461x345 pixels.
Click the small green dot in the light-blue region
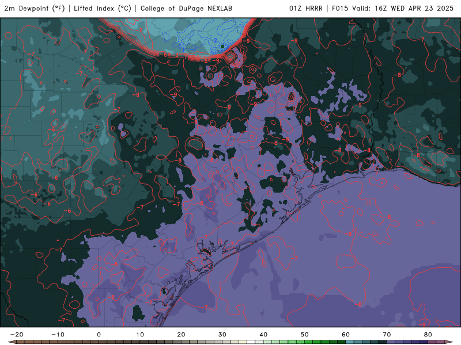[x=222, y=47]
